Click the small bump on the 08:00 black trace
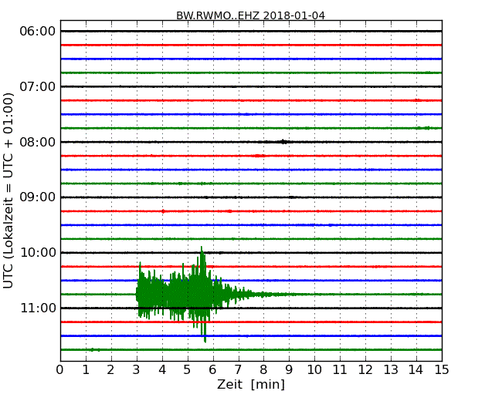Image resolution: width=502 pixels, height=401 pixels. click(x=283, y=142)
